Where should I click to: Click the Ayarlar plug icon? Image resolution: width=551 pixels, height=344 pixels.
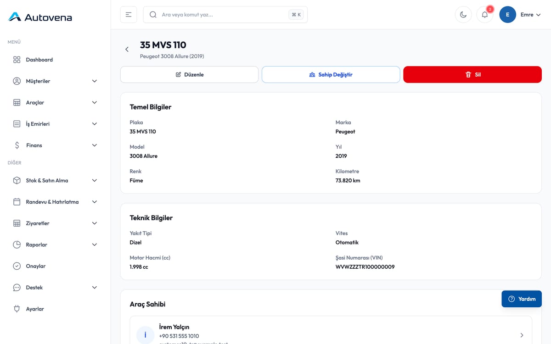[17, 309]
